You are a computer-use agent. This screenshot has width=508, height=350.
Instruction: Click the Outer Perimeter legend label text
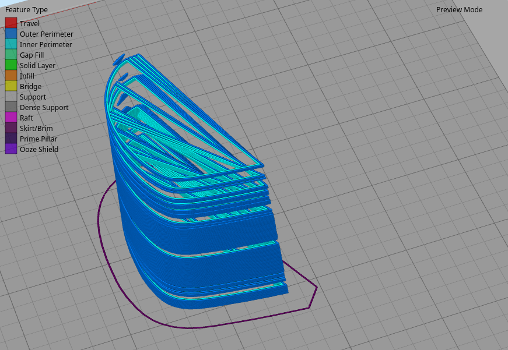tap(46, 34)
